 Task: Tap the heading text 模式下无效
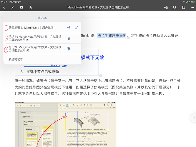click(x=92, y=58)
